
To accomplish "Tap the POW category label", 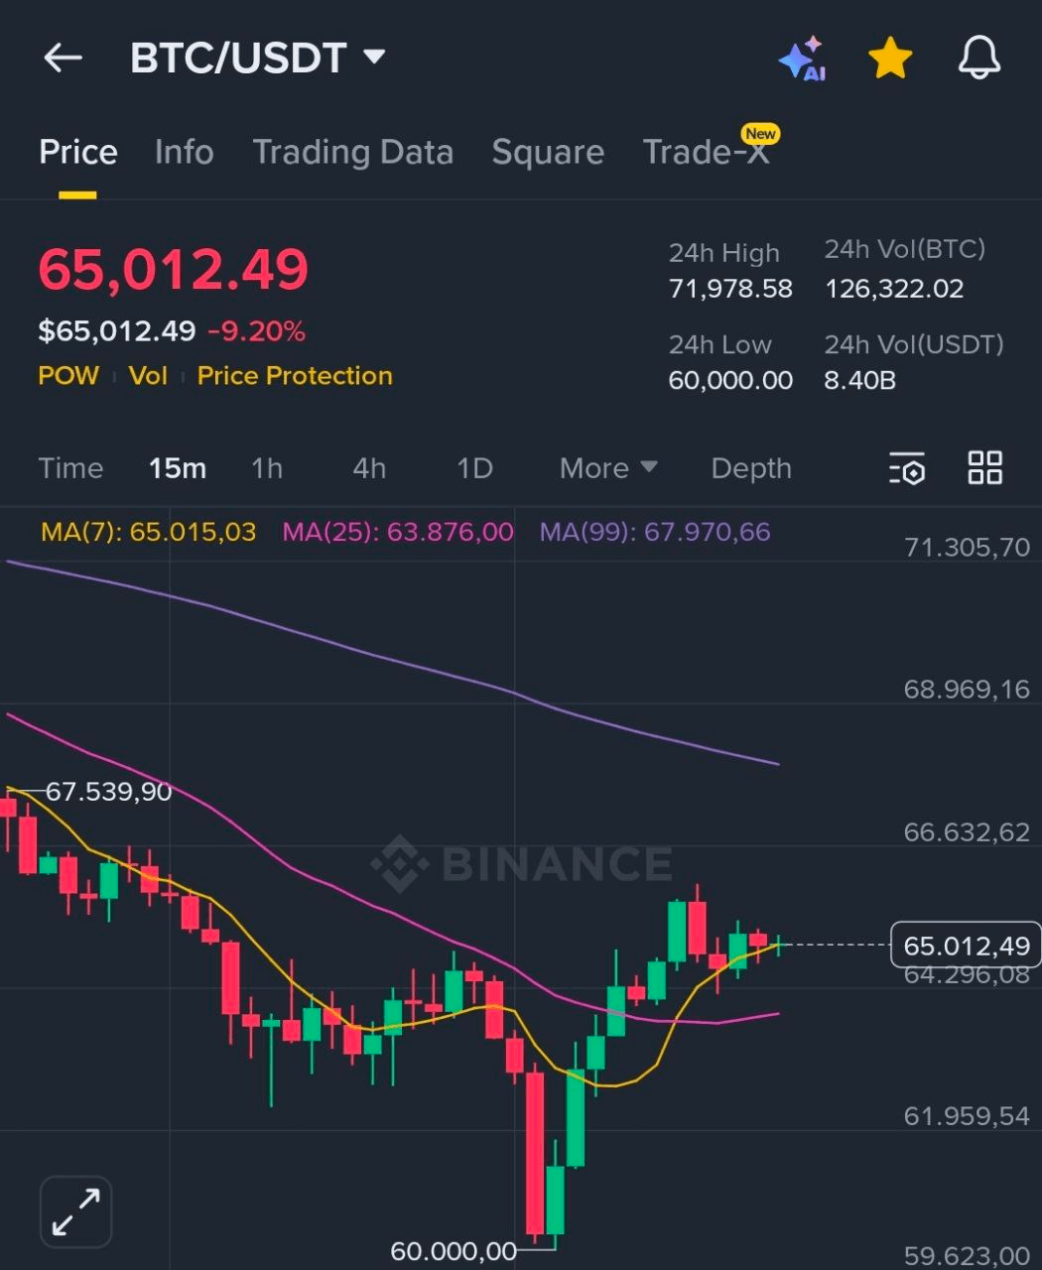I will 67,375.
